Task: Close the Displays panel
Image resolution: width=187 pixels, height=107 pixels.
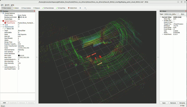Action: click(x=34, y=11)
